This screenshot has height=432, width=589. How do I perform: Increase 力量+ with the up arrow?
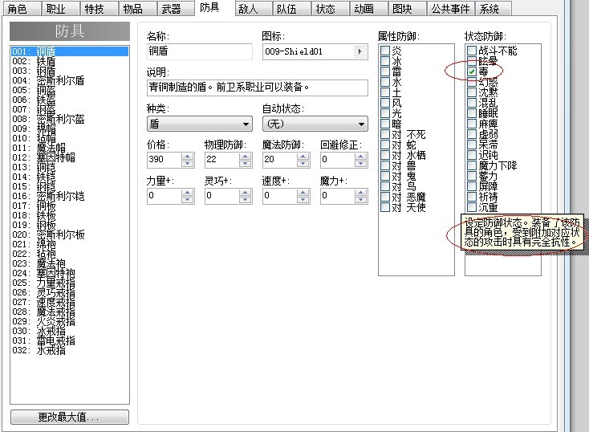tap(188, 193)
